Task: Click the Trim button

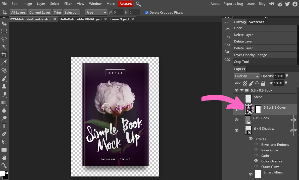Action: (x=57, y=13)
